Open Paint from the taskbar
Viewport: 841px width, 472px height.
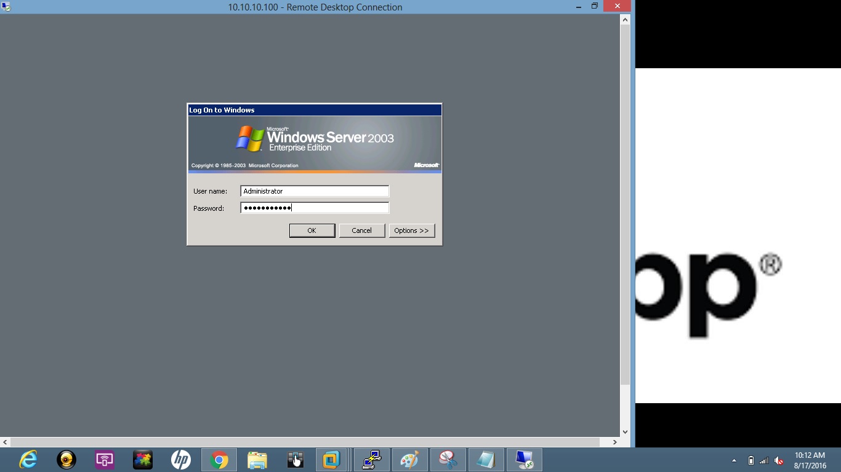(409, 459)
